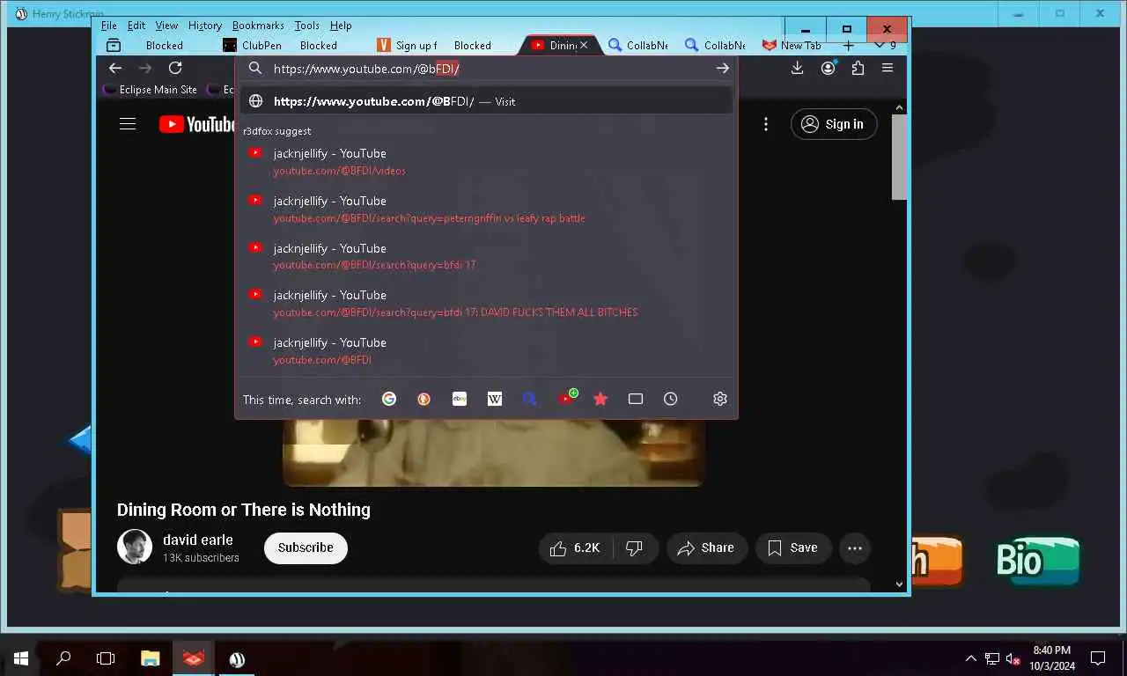Subscribe to david earle channel
This screenshot has width=1127, height=676.
[x=306, y=547]
